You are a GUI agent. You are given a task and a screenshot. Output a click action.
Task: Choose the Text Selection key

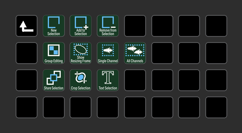(108, 80)
